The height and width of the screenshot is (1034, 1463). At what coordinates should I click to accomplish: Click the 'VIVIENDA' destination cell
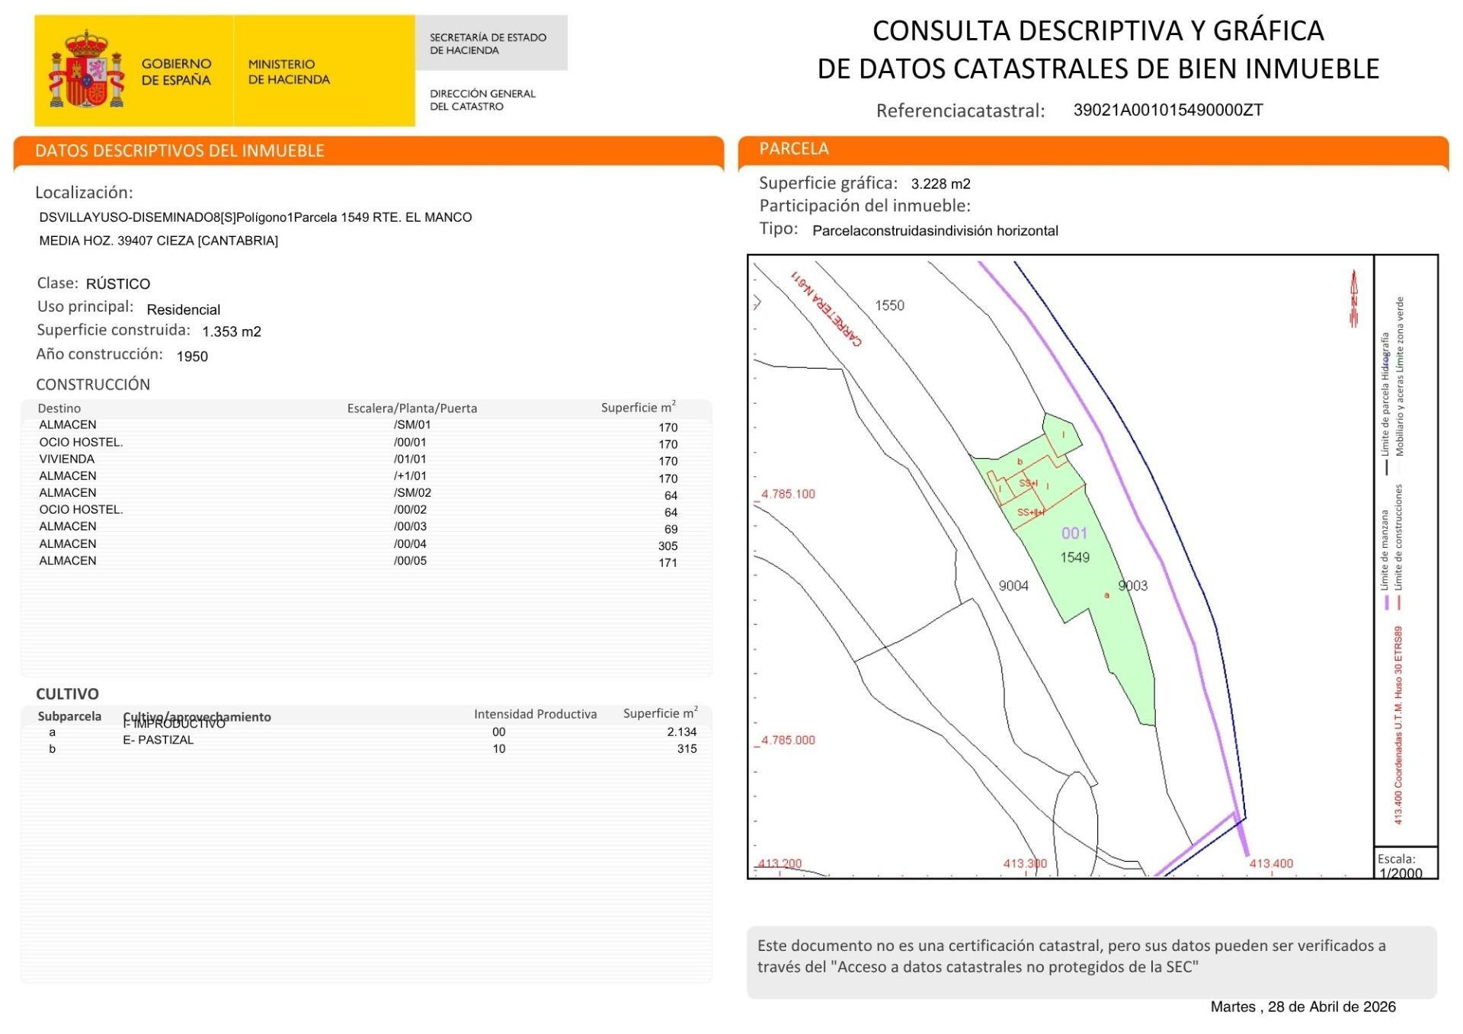[x=67, y=459]
